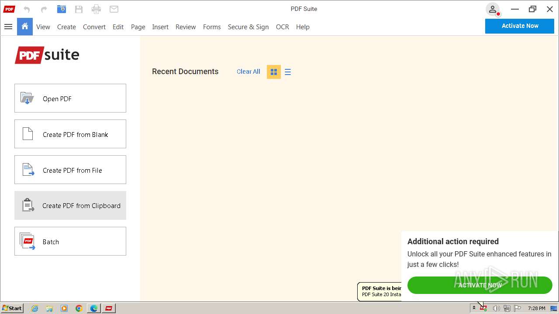Viewport: 559px width, 314px height.
Task: Switch Recent Documents to grid view
Action: (x=274, y=72)
